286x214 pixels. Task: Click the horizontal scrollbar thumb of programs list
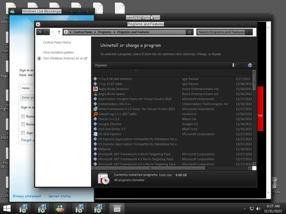150,168
